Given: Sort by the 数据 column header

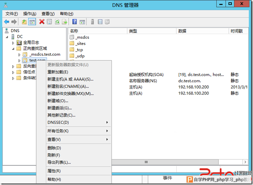Looking at the screenshot, I should pyautogui.click(x=202, y=31).
